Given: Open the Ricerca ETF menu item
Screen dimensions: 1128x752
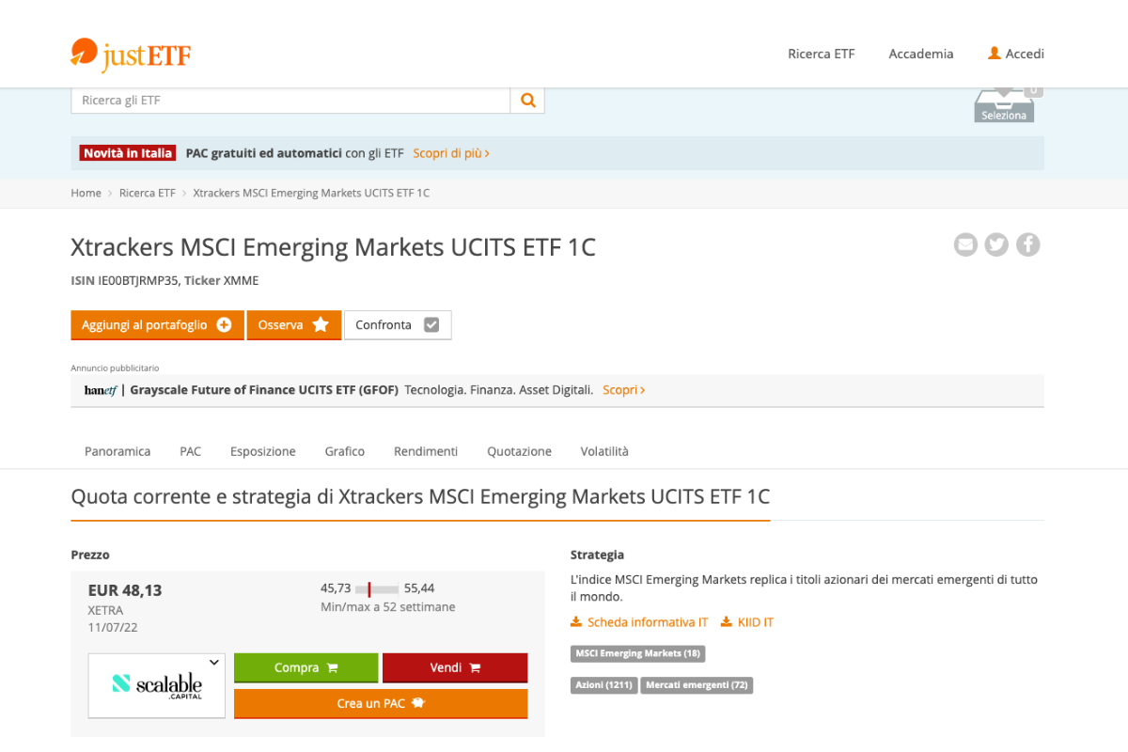Looking at the screenshot, I should 821,54.
